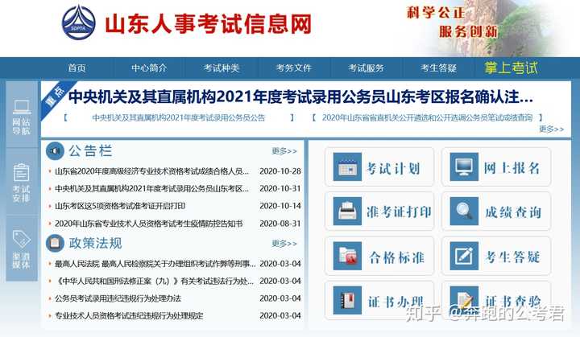Open 最高人民法院 最高人民检察院关于办理组织考试作弊 item
The height and width of the screenshot is (337, 580).
point(155,264)
